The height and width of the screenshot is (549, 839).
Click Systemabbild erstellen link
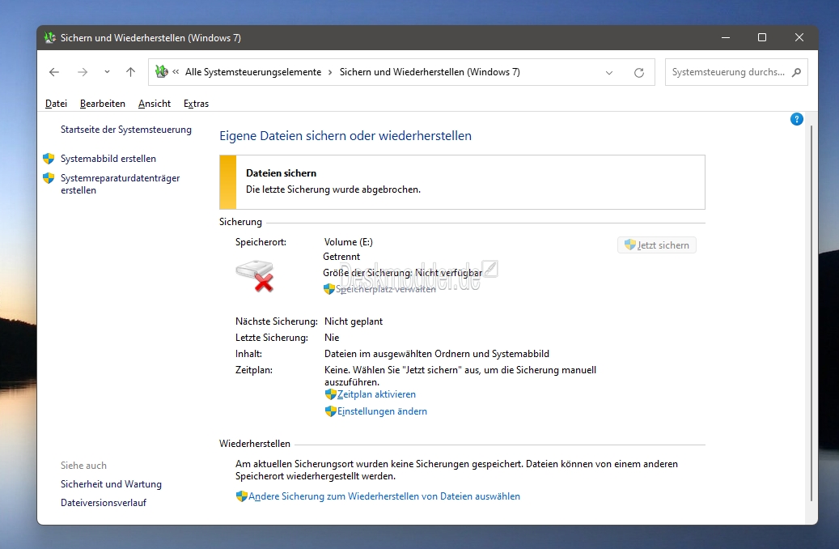(x=108, y=159)
